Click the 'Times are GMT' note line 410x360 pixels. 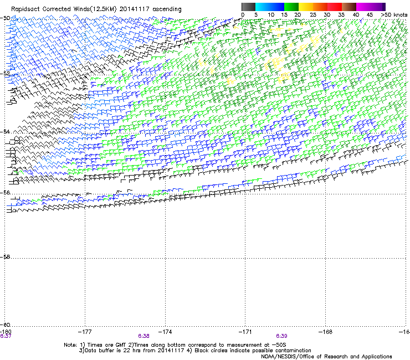point(175,345)
